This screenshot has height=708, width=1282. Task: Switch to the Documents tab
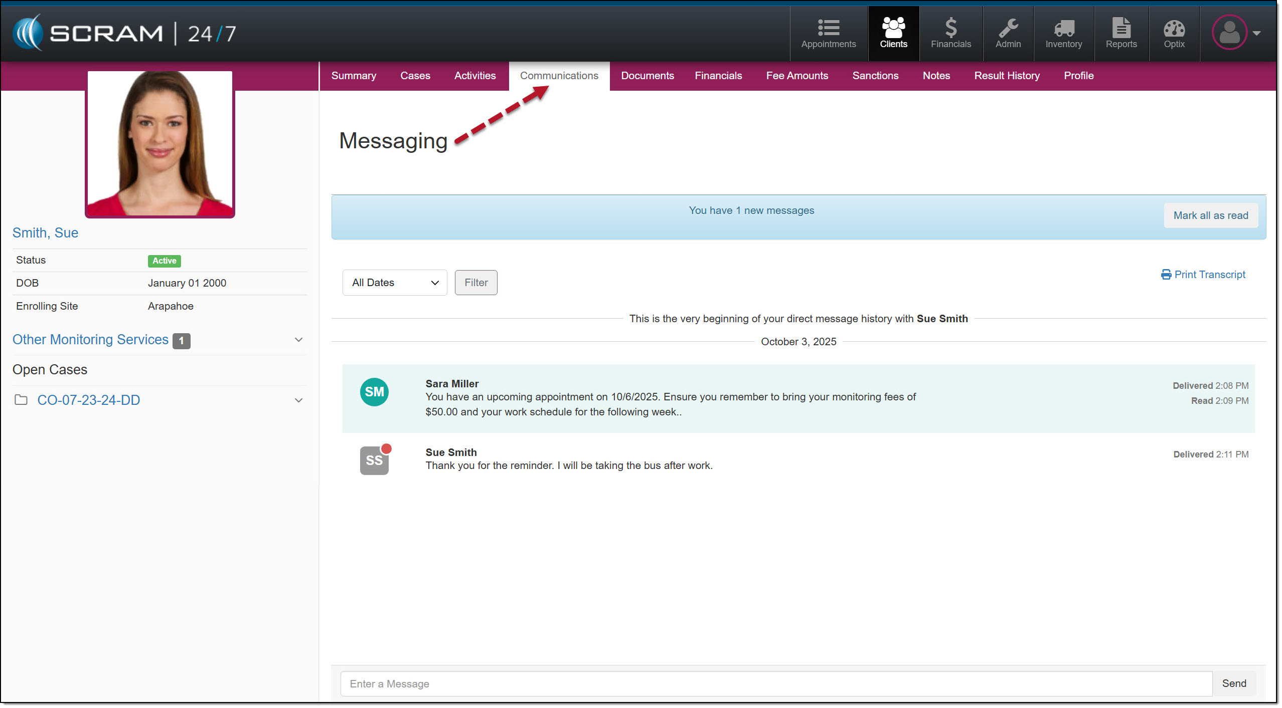[647, 76]
